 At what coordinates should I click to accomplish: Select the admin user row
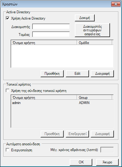click(x=62, y=103)
